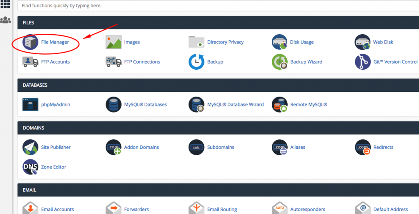Click the Git Version Control icon
The width and height of the screenshot is (419, 214).
363,62
